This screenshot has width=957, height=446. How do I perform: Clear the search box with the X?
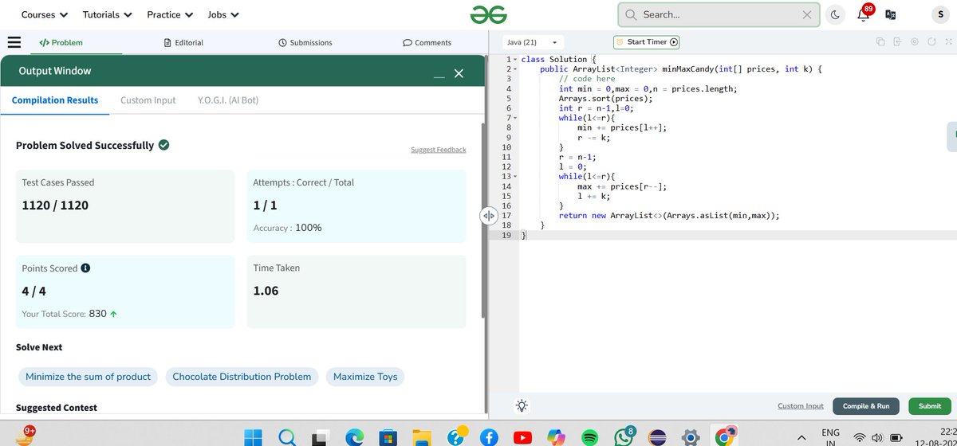pyautogui.click(x=806, y=14)
